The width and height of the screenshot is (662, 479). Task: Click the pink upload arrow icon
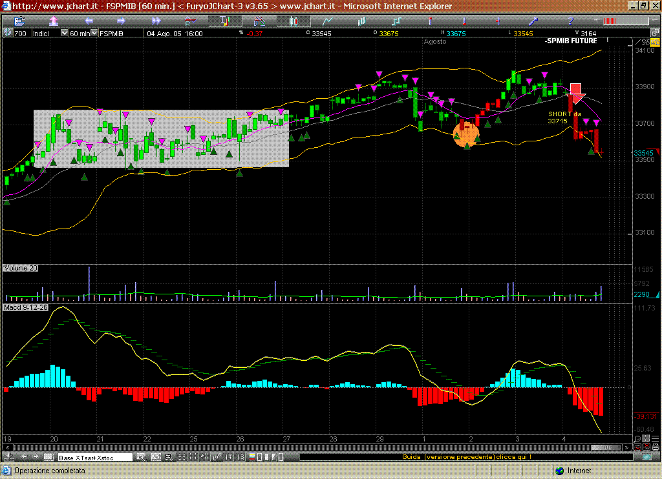[x=54, y=21]
